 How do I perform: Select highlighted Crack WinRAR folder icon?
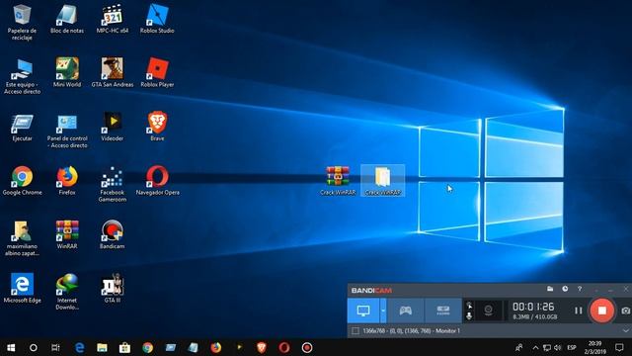click(x=382, y=181)
